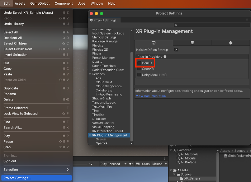
Task: Enable the Oculus plug-in provider checkbox
Action: 139,63
